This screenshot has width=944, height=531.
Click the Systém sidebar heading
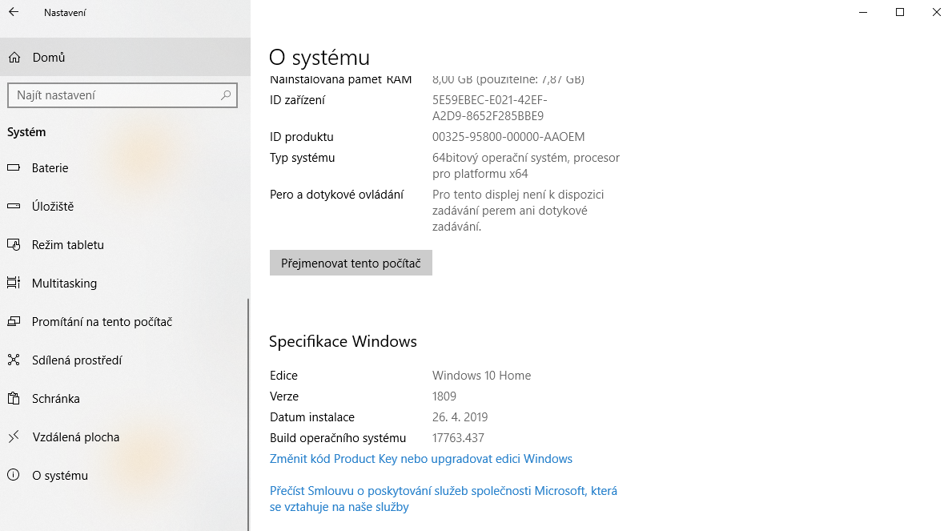pos(26,132)
